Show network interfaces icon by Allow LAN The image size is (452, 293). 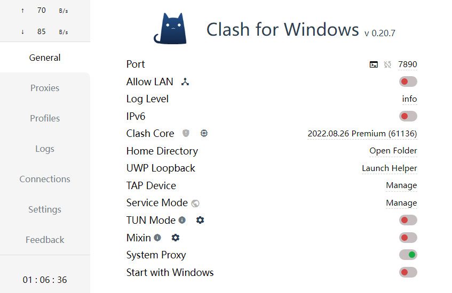pyautogui.click(x=185, y=82)
